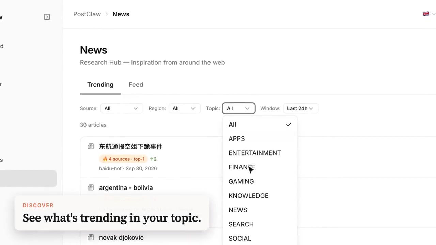Close the Topic filter dropdown
The height and width of the screenshot is (245, 436).
pos(238,108)
